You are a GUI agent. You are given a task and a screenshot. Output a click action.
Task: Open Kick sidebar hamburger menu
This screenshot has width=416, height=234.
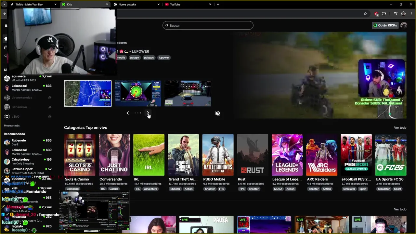coord(6,25)
